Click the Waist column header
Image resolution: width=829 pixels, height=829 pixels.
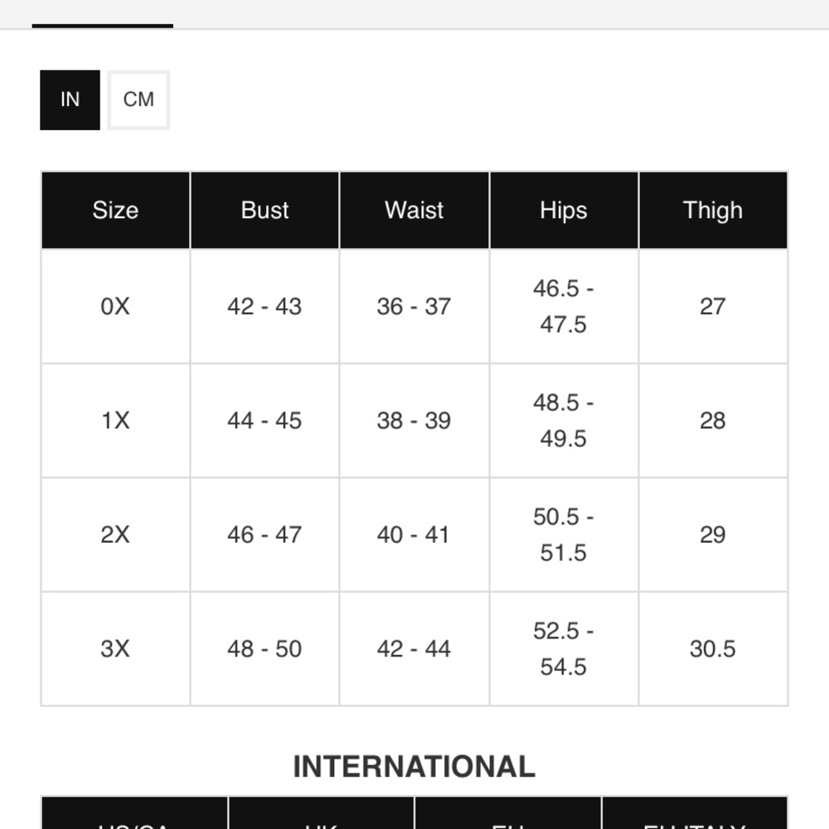pyautogui.click(x=414, y=210)
